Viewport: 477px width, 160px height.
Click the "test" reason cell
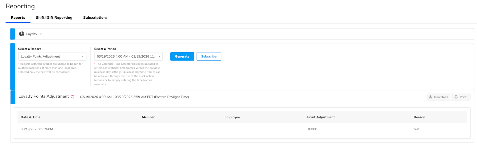point(416,129)
